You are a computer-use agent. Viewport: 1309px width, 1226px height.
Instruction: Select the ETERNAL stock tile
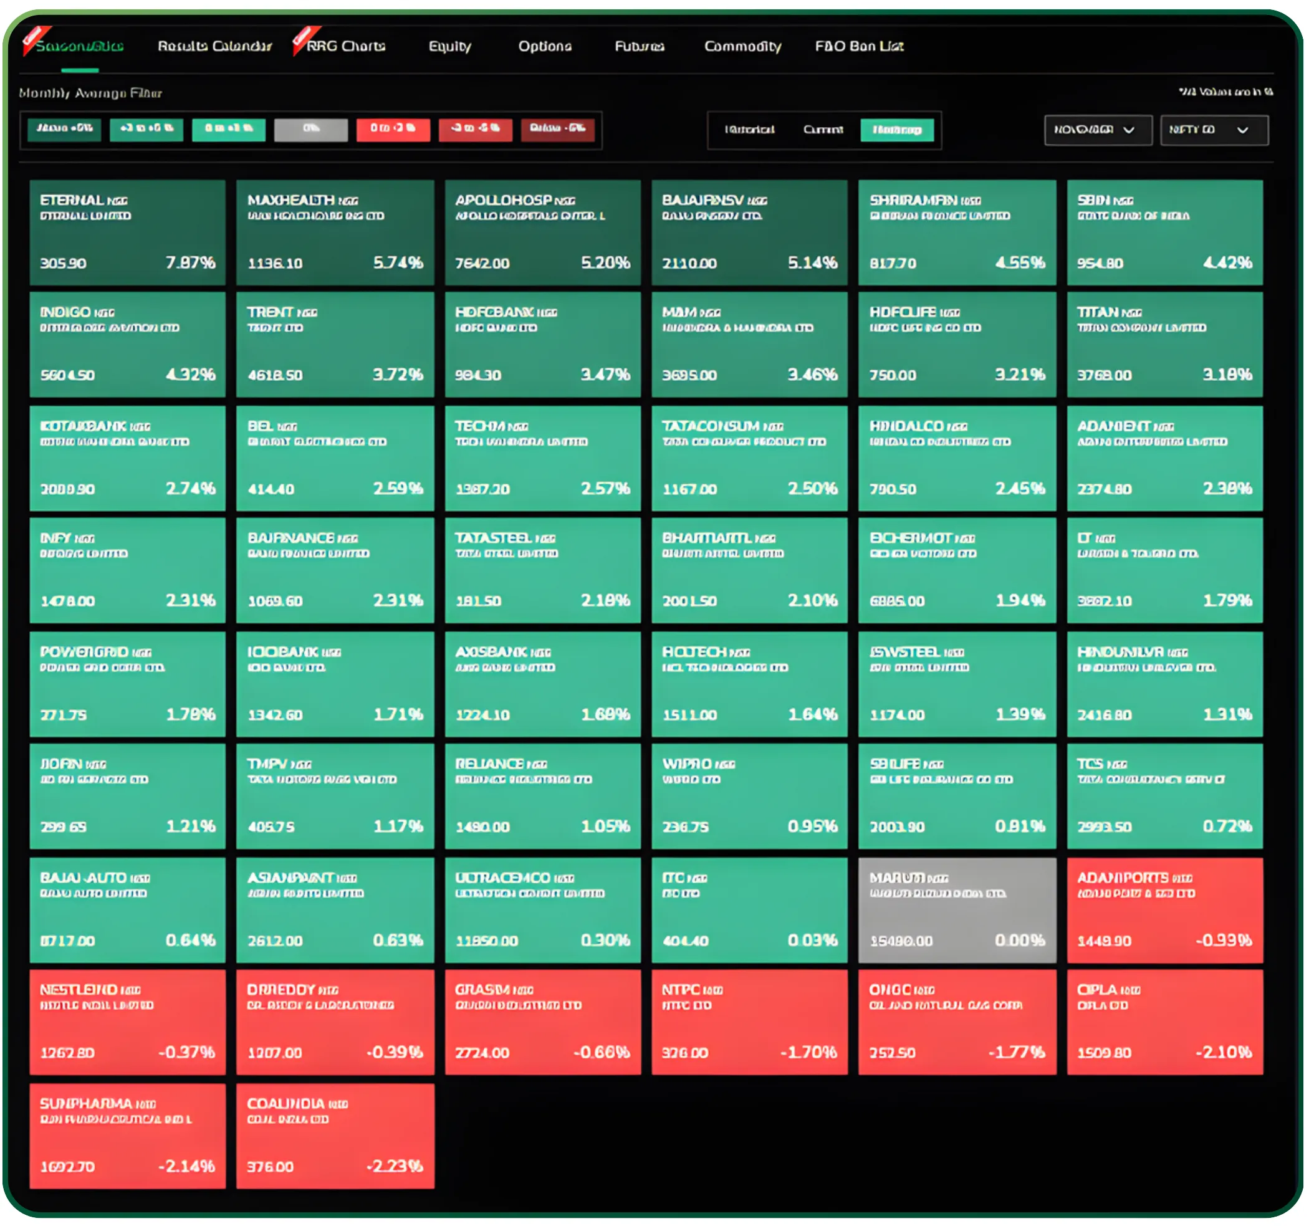pyautogui.click(x=127, y=232)
